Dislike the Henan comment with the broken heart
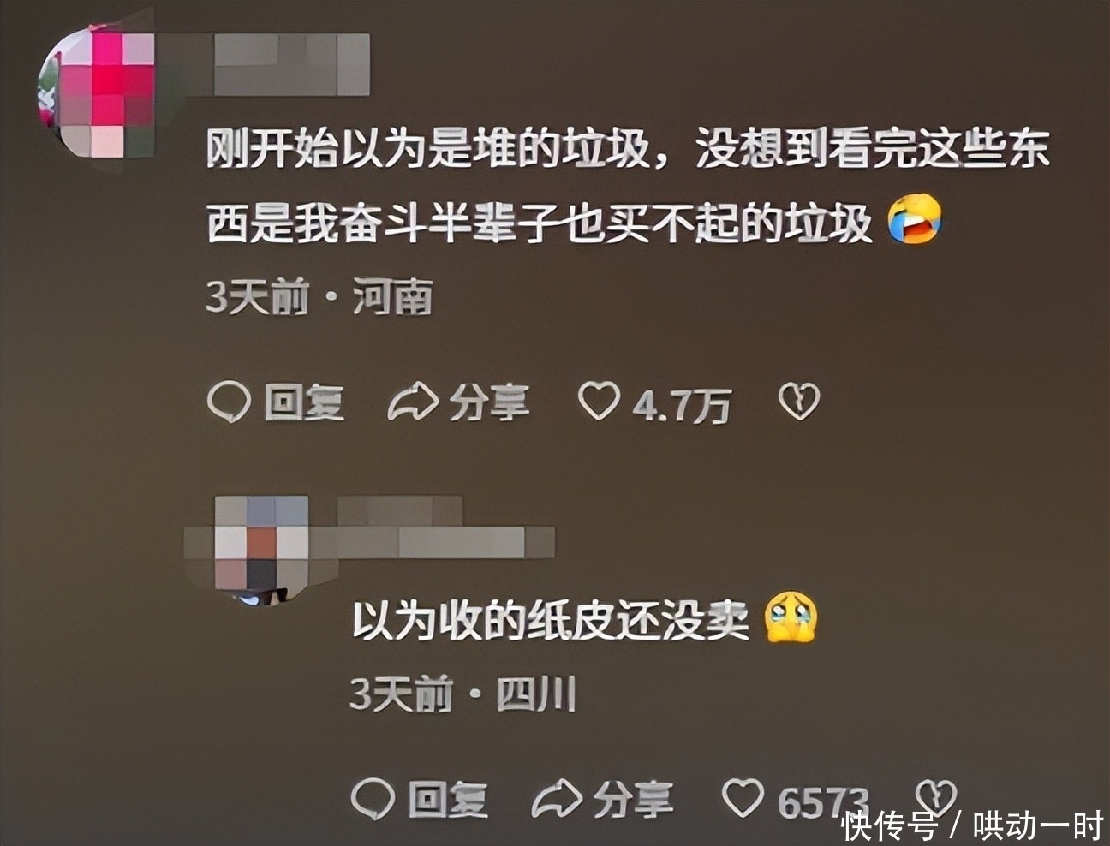The height and width of the screenshot is (846, 1110). click(x=798, y=402)
